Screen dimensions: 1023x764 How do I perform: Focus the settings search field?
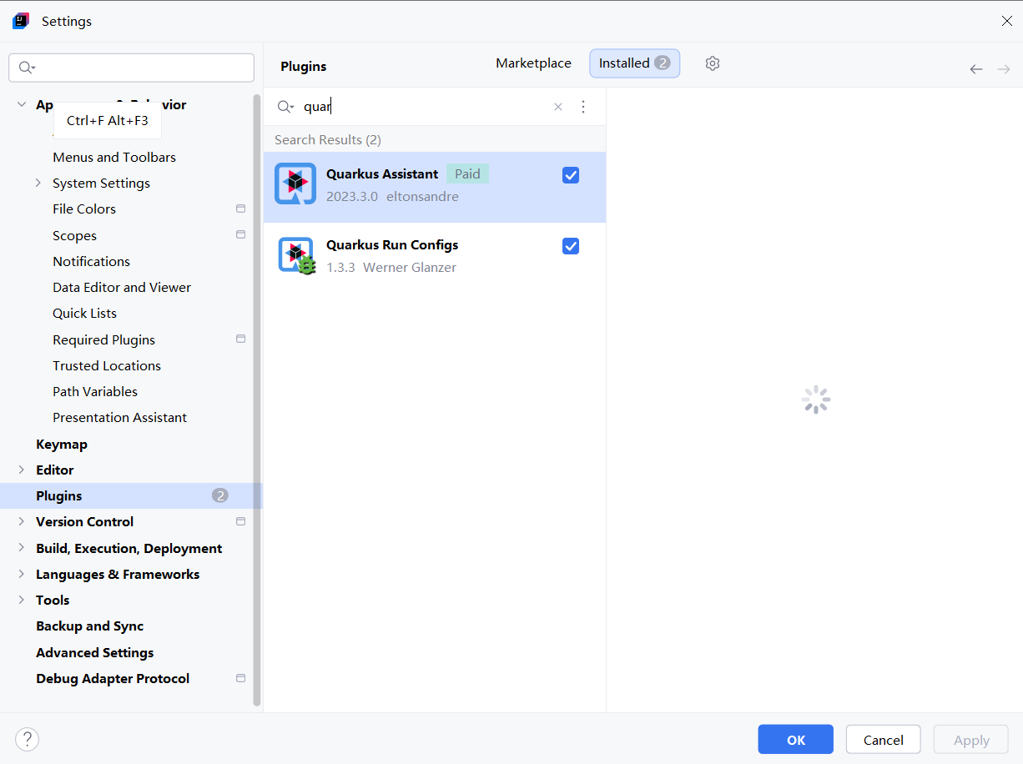coord(131,68)
